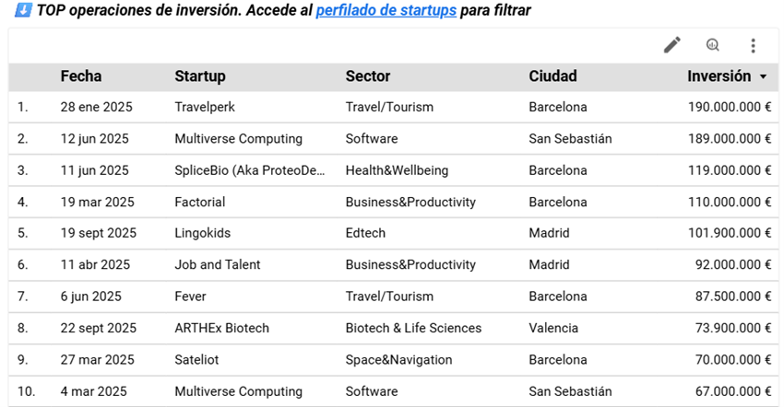Click the truncated SpliceBio startup name
The image size is (784, 407).
coord(250,170)
